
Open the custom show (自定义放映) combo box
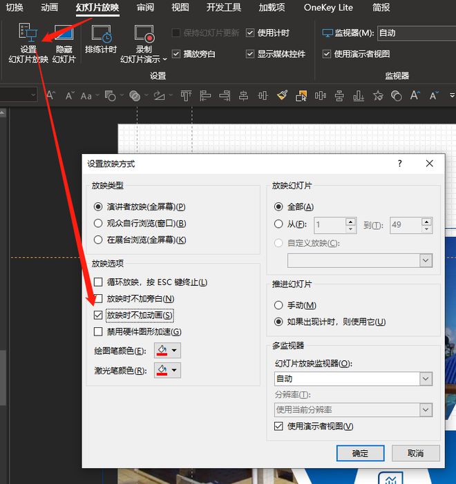coord(360,260)
